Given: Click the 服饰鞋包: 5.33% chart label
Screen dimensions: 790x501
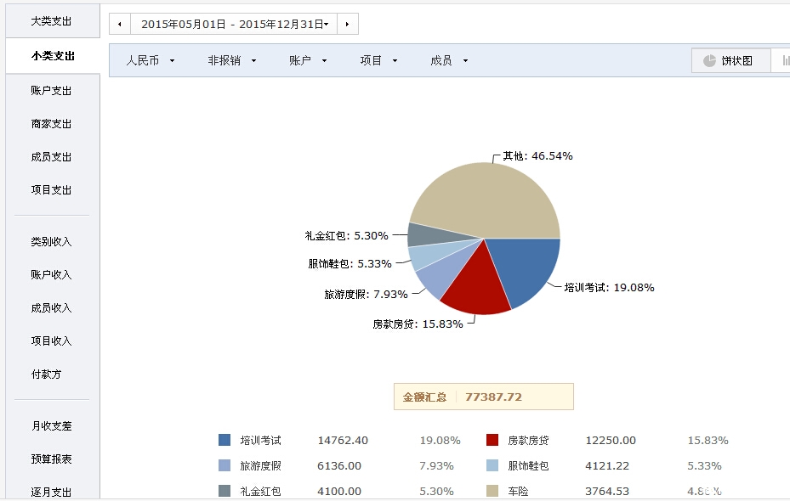Looking at the screenshot, I should pos(350,264).
